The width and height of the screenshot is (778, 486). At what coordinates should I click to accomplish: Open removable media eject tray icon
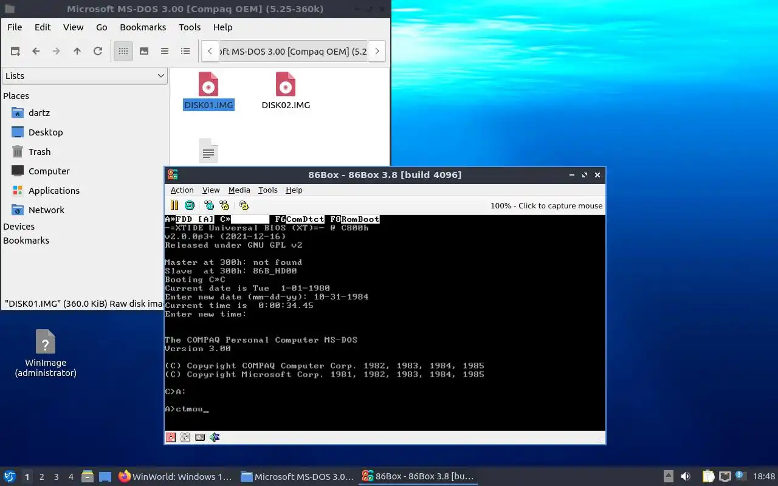[x=669, y=477]
